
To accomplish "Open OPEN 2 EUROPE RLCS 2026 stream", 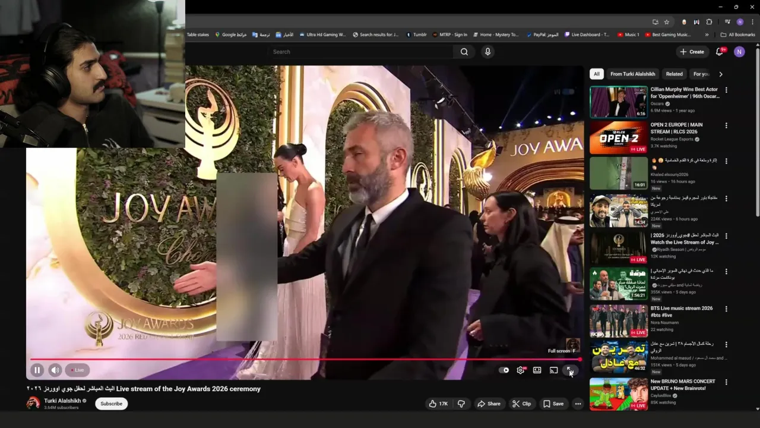I will pos(618,138).
